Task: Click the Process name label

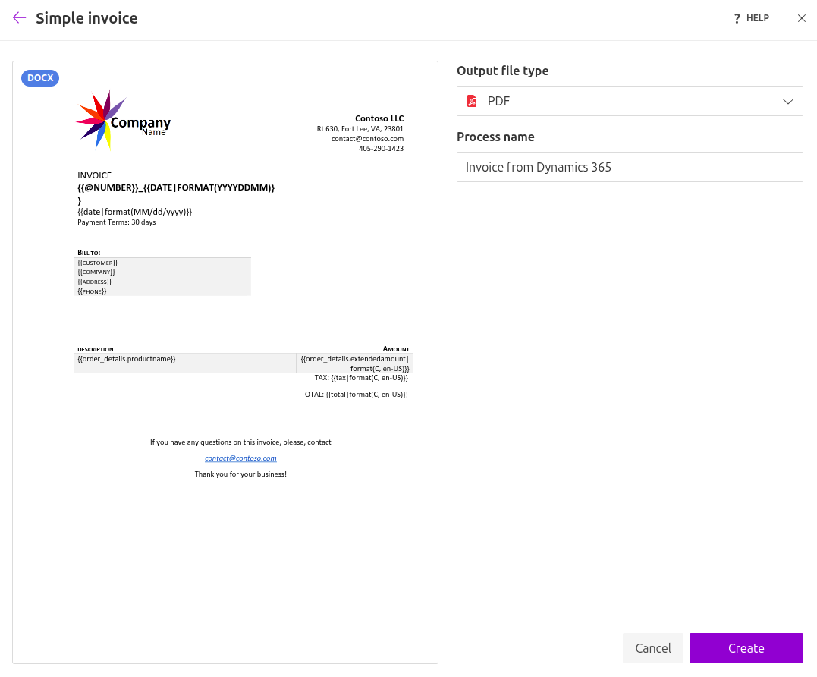Action: 495,137
